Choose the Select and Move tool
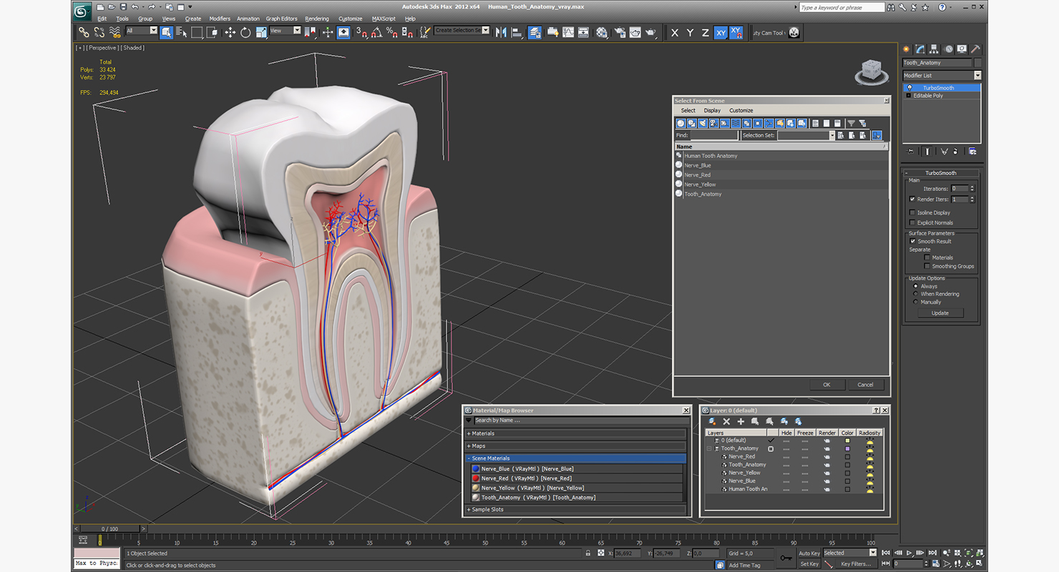1059x572 pixels. [x=230, y=32]
